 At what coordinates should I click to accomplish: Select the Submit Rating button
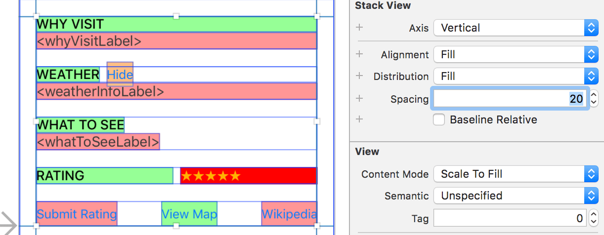pos(77,214)
